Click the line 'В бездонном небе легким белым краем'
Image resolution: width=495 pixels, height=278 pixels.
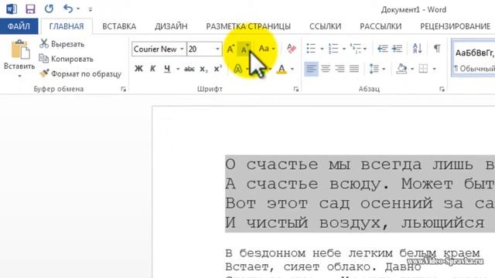(353, 253)
